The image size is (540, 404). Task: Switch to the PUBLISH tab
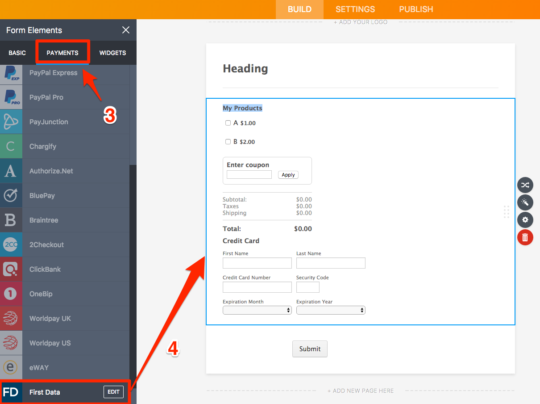coord(416,9)
